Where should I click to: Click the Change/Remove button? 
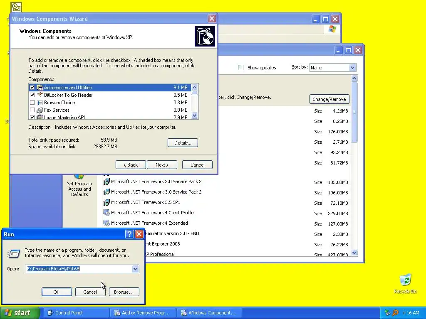[329, 99]
